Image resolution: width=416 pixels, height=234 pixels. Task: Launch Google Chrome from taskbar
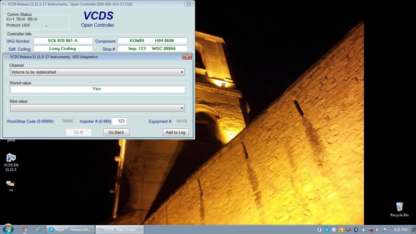(25, 229)
